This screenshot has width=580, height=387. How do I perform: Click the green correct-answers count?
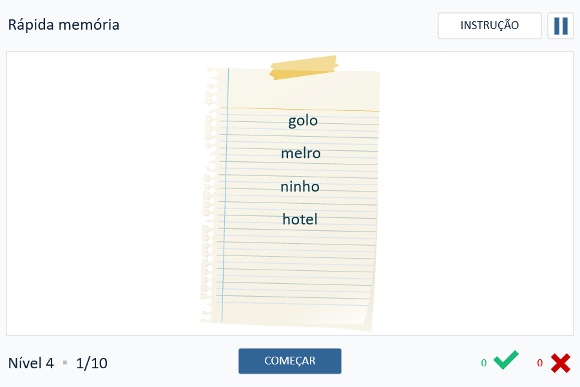click(484, 363)
